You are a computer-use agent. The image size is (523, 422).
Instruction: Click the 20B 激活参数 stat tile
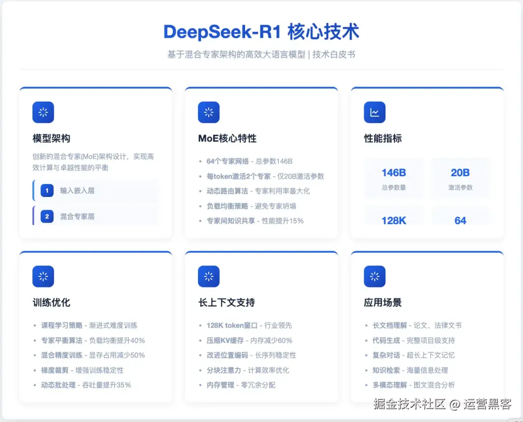pos(461,178)
